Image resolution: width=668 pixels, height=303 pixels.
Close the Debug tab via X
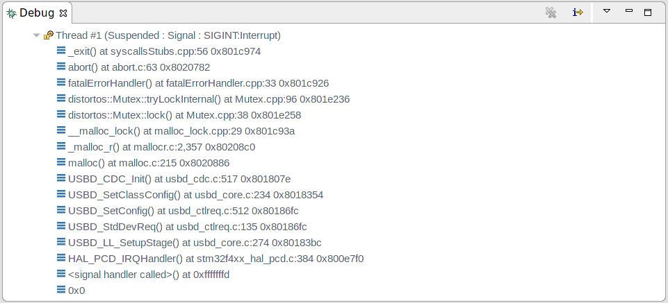click(63, 14)
